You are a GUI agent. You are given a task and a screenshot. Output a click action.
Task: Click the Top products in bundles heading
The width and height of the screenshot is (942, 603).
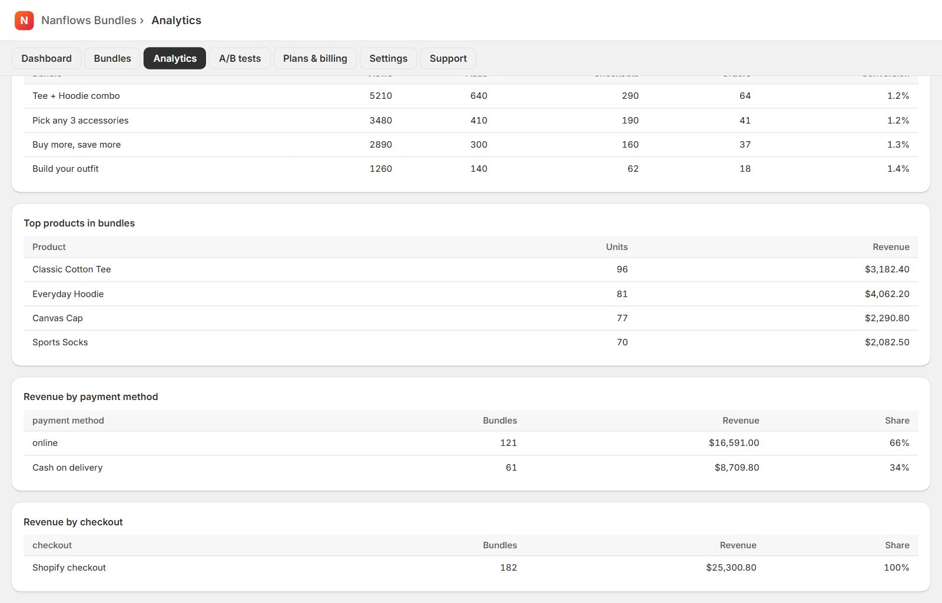pyautogui.click(x=79, y=224)
